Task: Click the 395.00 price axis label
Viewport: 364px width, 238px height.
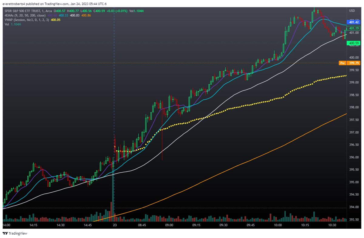Action: click(x=354, y=182)
